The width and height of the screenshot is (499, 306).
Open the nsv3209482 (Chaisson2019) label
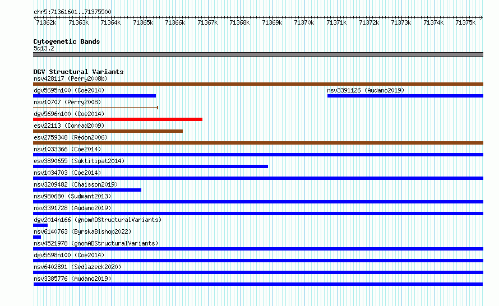[76, 184]
